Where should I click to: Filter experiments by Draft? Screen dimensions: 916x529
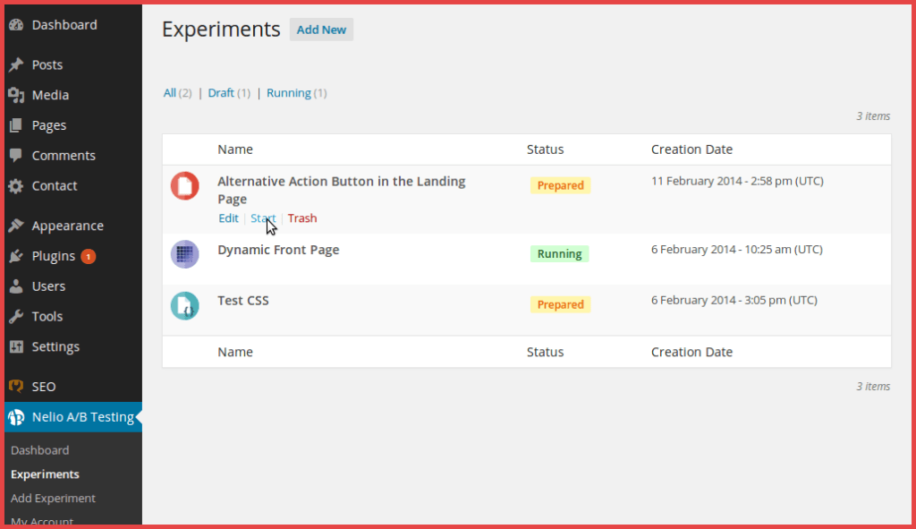pyautogui.click(x=221, y=93)
